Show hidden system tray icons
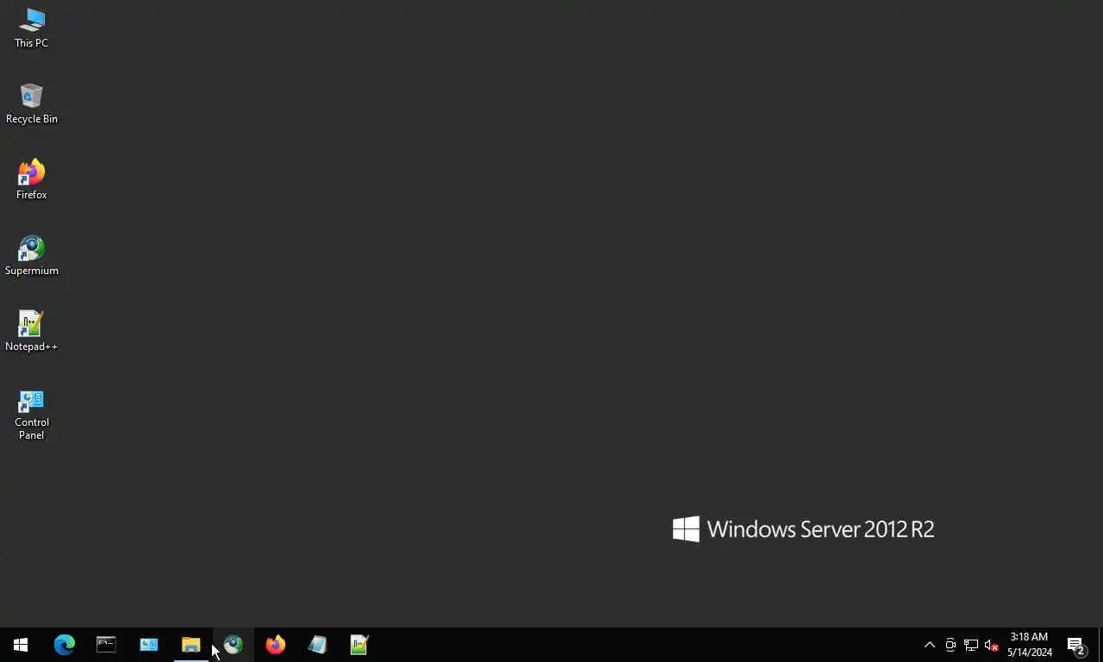1103x662 pixels. coord(930,645)
